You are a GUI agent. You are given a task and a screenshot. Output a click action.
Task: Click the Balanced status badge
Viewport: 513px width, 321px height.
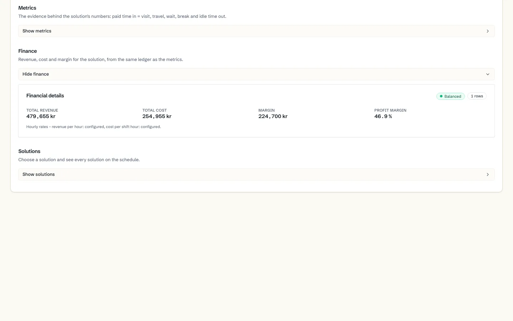451,96
